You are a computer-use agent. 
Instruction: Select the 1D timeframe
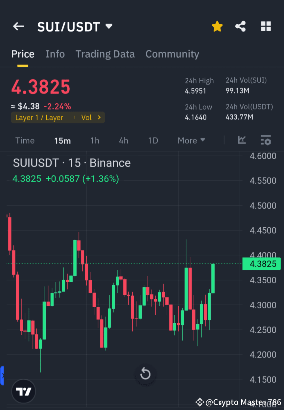click(x=153, y=141)
